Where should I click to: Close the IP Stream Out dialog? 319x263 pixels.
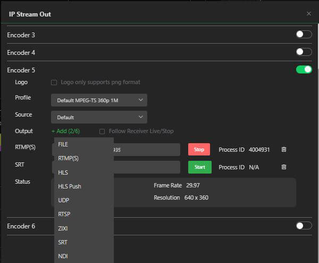click(309, 13)
